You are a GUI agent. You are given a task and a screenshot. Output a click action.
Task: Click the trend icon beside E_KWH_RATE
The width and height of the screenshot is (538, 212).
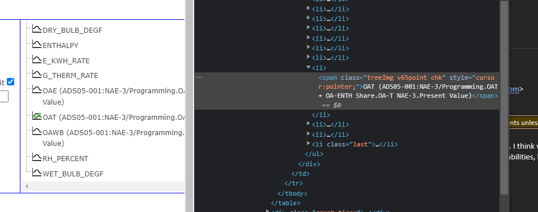[x=37, y=60]
